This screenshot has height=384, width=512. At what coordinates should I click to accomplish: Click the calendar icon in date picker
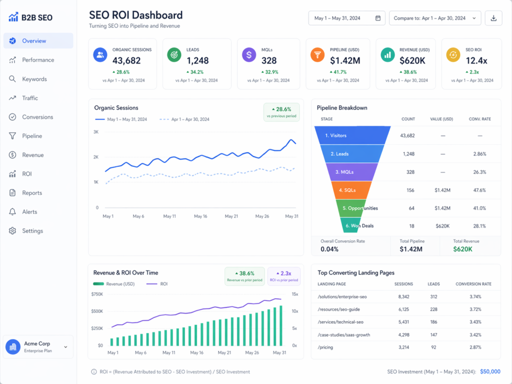378,18
